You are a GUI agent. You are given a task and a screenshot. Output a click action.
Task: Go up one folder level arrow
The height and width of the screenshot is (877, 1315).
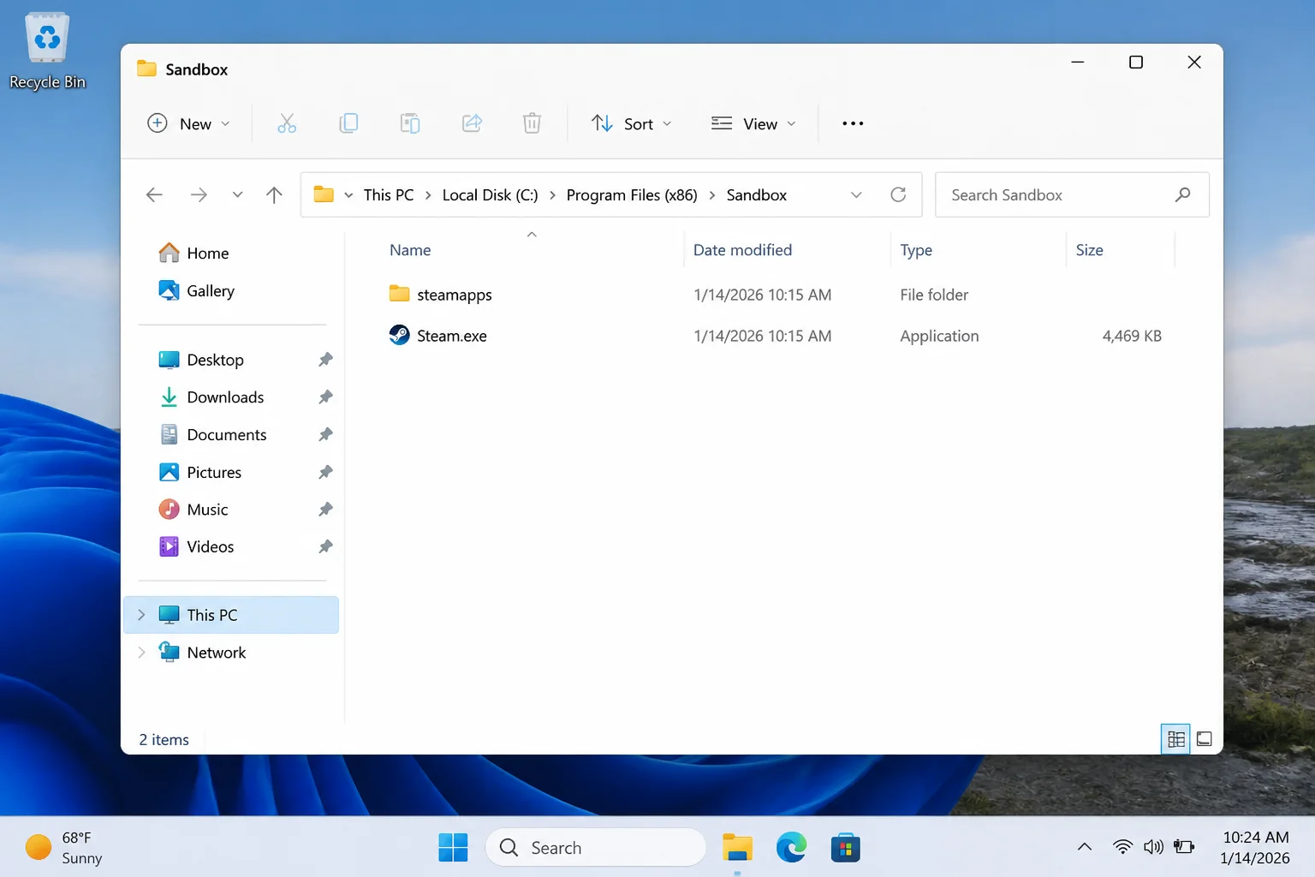(274, 194)
